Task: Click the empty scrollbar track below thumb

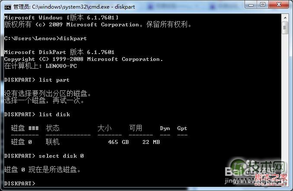Action: (x=285, y=108)
